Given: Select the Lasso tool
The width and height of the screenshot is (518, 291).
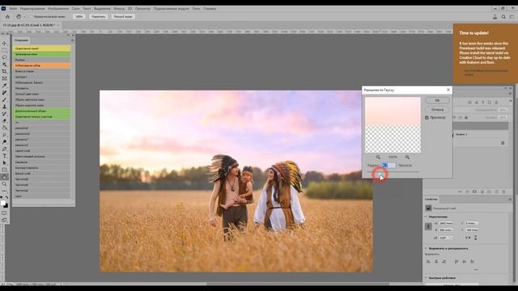Looking at the screenshot, I should point(4,57).
